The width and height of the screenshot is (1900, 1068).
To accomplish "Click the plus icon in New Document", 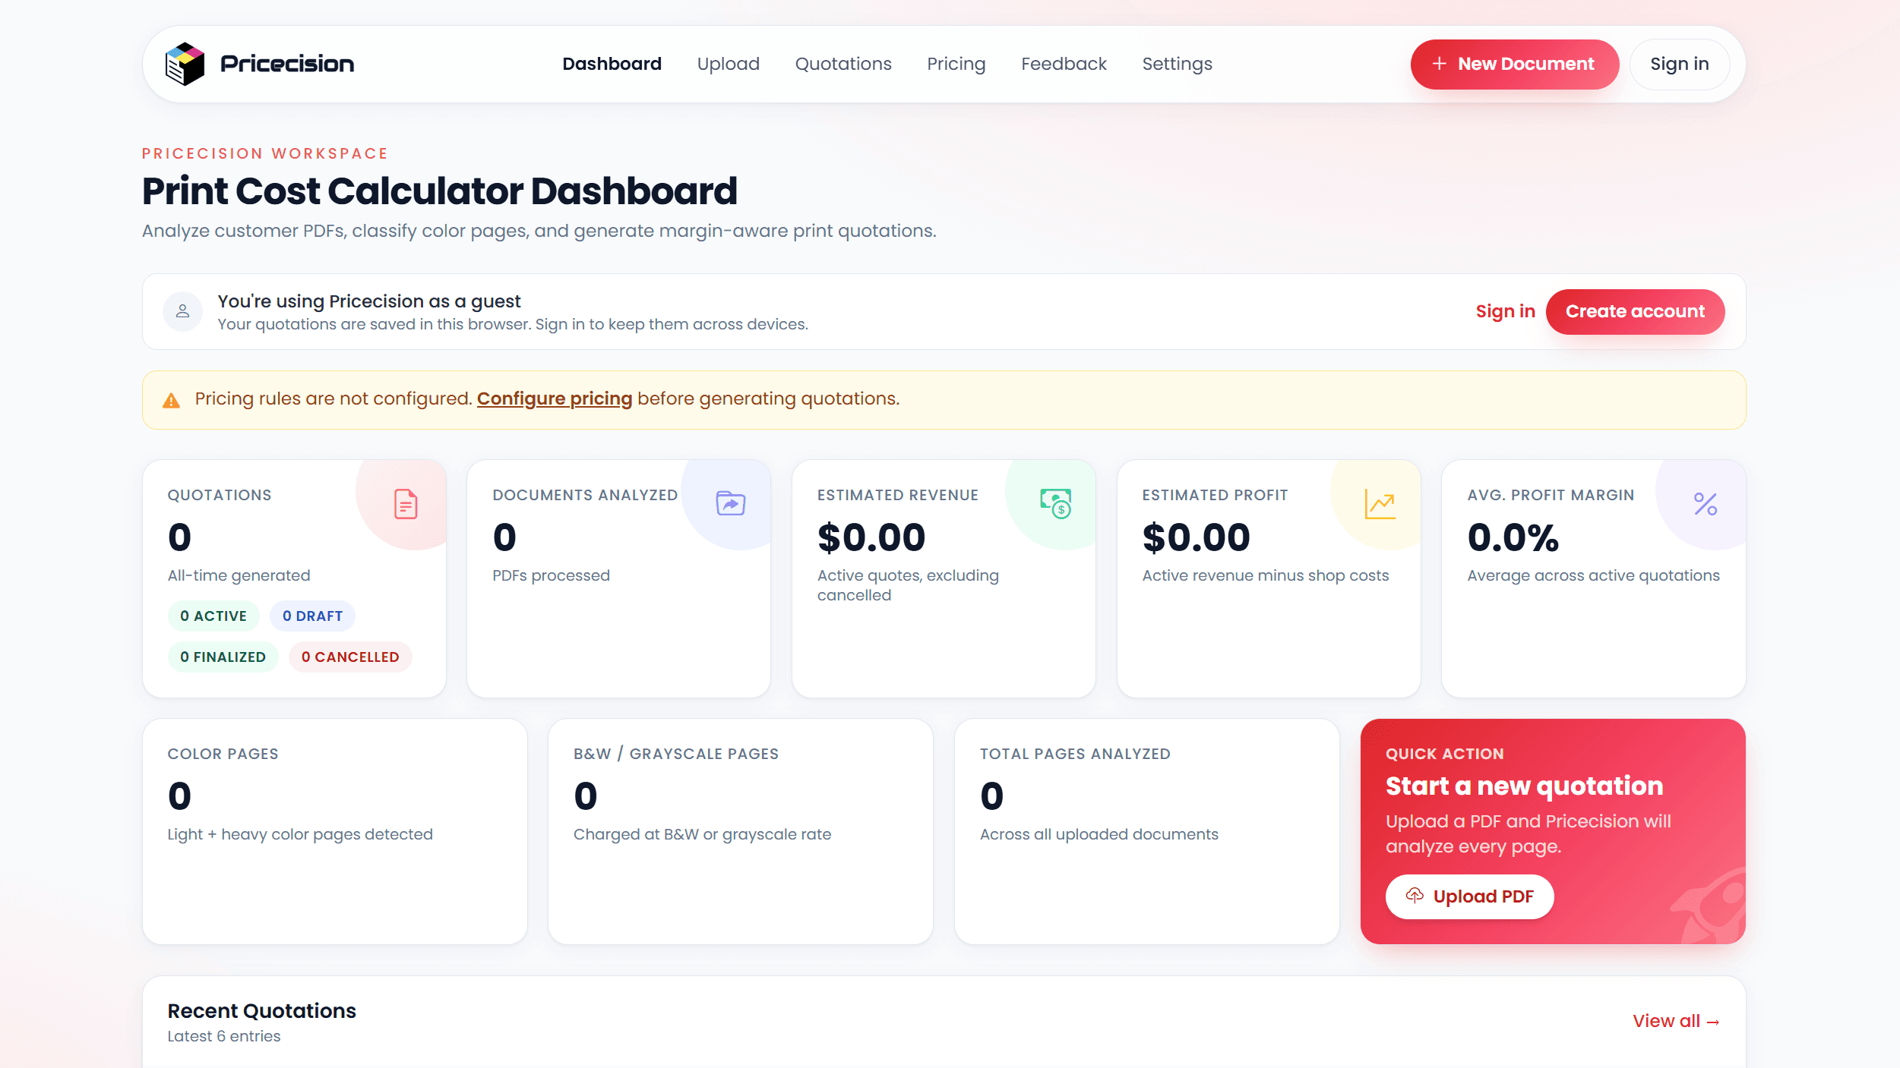I will pyautogui.click(x=1439, y=64).
